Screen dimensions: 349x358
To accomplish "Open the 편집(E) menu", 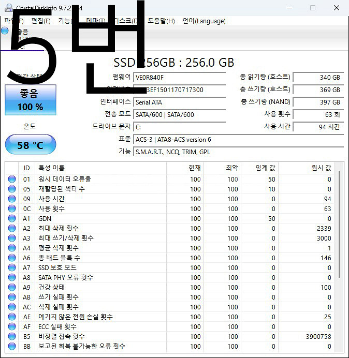I will click(x=41, y=21).
